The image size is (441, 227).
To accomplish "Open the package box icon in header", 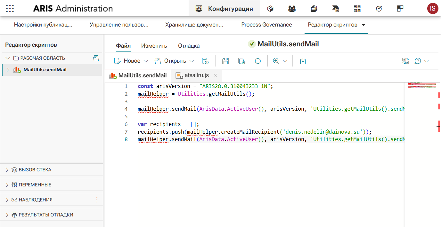I will [270, 9].
